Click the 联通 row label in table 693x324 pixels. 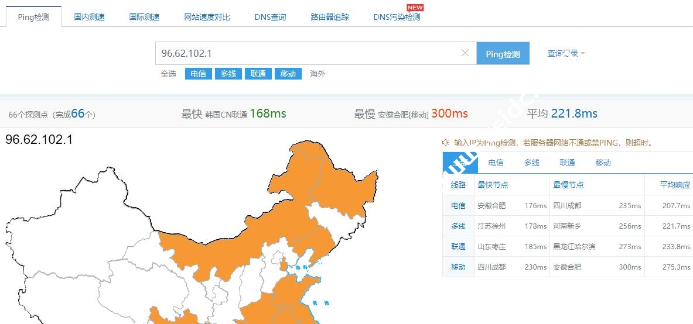pyautogui.click(x=458, y=247)
